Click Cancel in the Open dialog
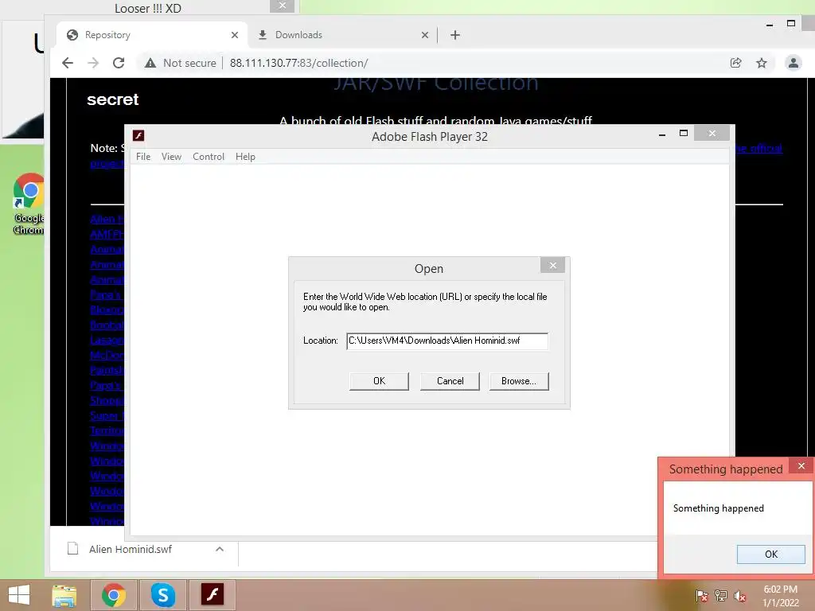 (x=450, y=381)
